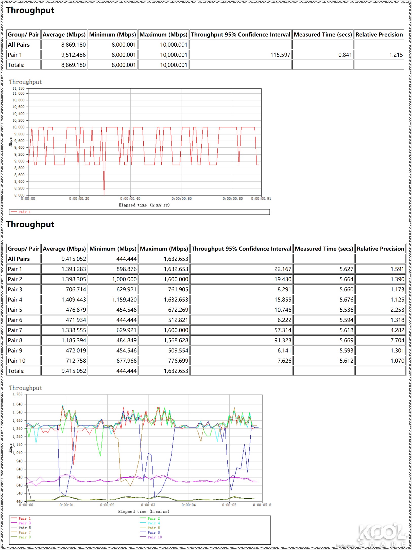This screenshot has height=550, width=412.
Task: Click the maximum value 776.699
Action: point(178,361)
